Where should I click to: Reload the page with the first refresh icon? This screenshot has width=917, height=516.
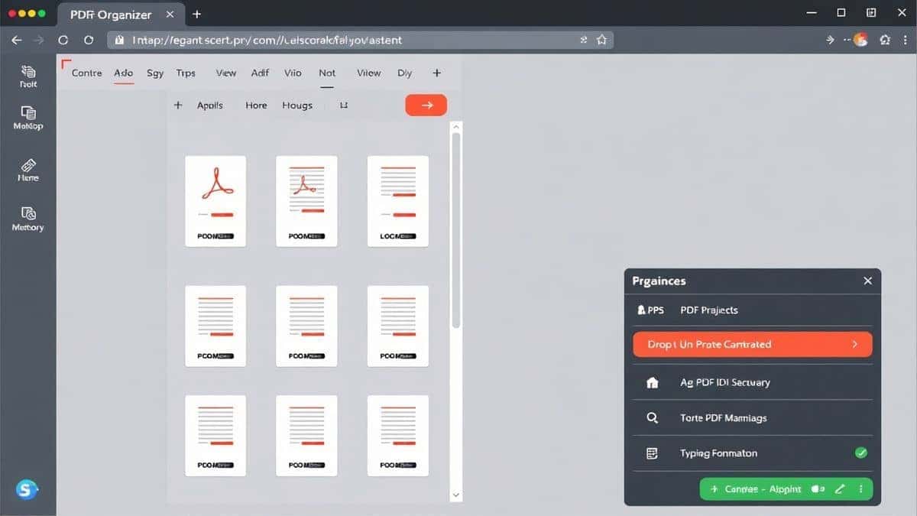(x=63, y=40)
